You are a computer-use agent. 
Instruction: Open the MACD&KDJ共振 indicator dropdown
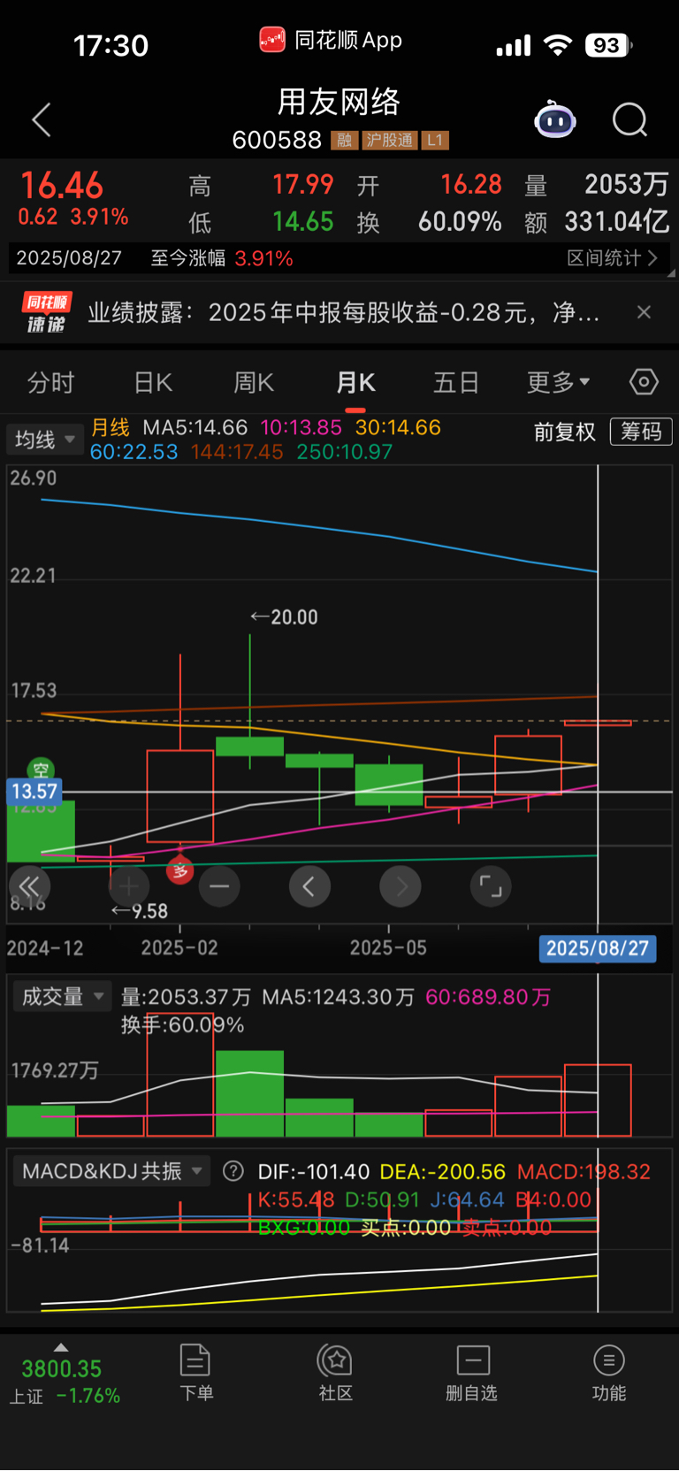111,1171
